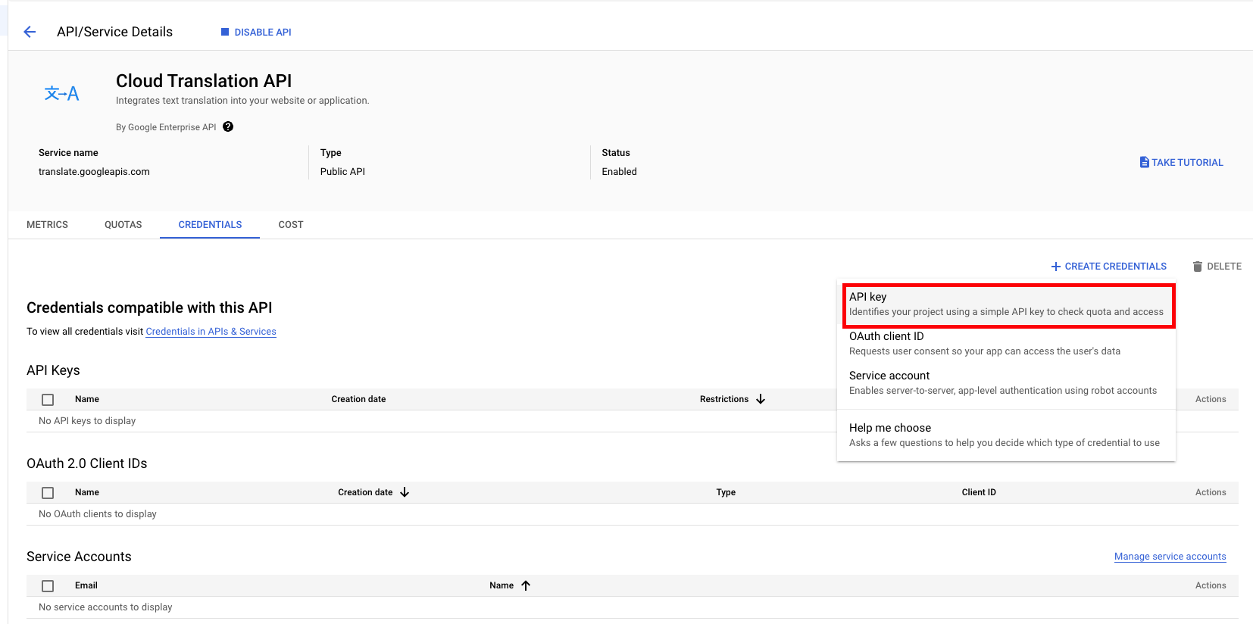The image size is (1253, 624).
Task: Open Credentials in APIs & Services link
Action: [211, 332]
